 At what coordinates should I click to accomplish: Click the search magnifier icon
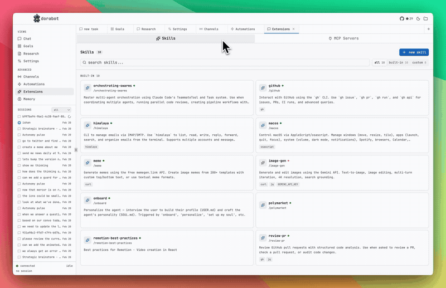pyautogui.click(x=85, y=62)
